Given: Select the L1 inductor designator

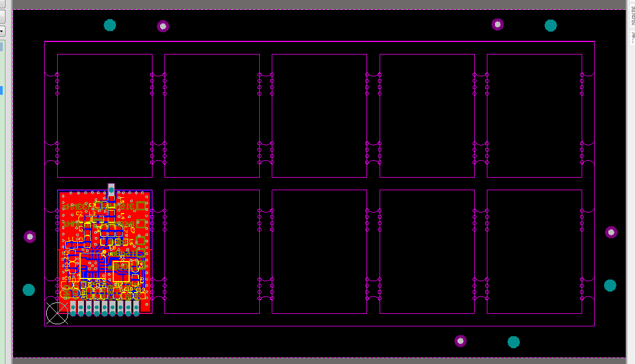Looking at the screenshot, I should pos(71,239).
